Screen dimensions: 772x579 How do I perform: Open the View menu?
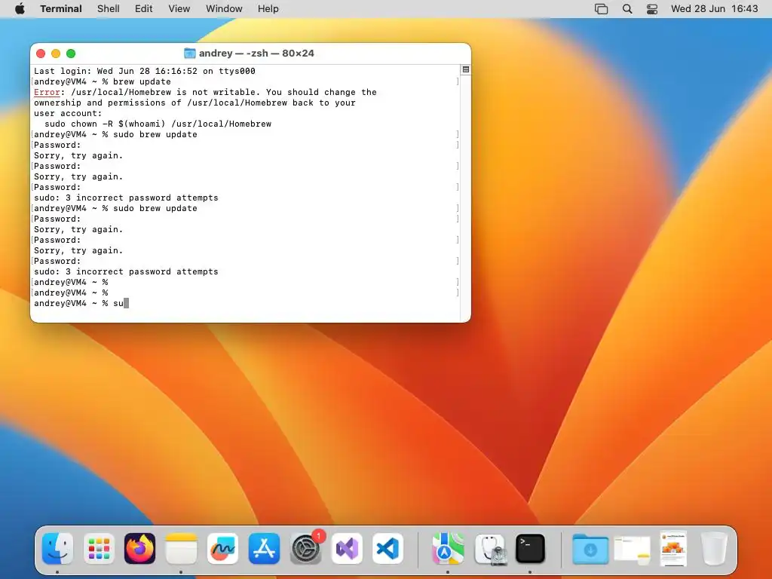coord(179,9)
